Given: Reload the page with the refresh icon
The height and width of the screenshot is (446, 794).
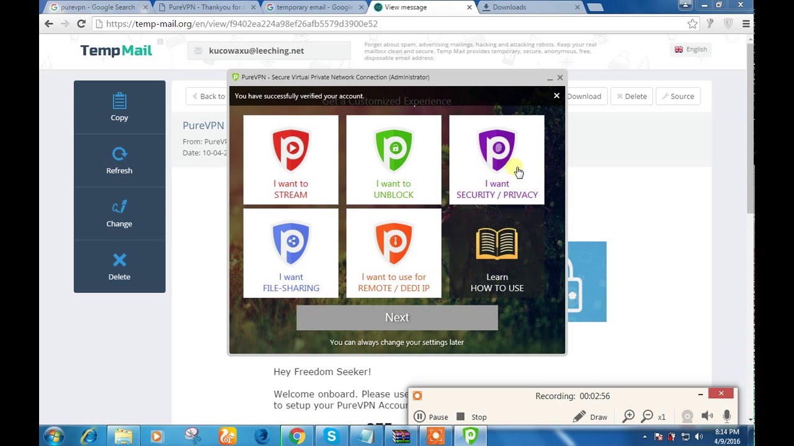Looking at the screenshot, I should pyautogui.click(x=81, y=24).
